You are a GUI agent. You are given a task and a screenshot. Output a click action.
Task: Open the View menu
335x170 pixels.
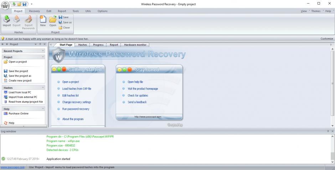[304, 11]
